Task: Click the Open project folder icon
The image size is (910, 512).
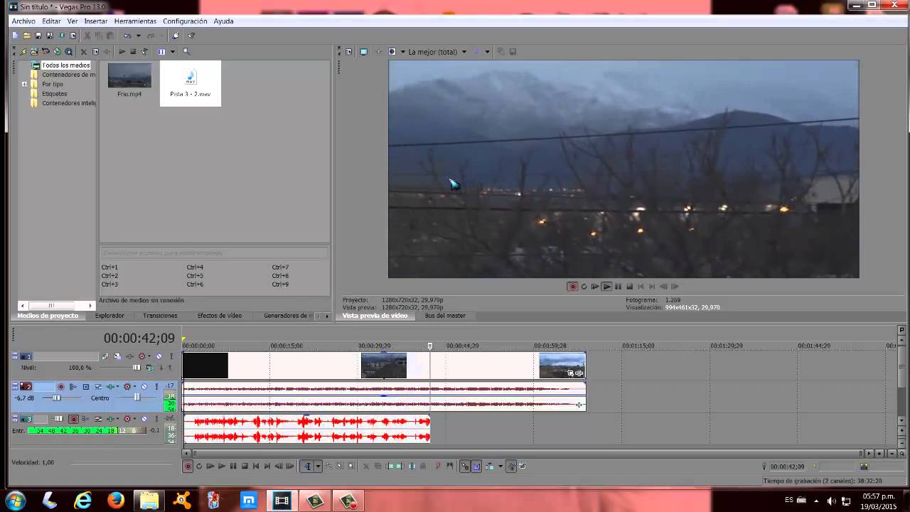Action: (27, 36)
